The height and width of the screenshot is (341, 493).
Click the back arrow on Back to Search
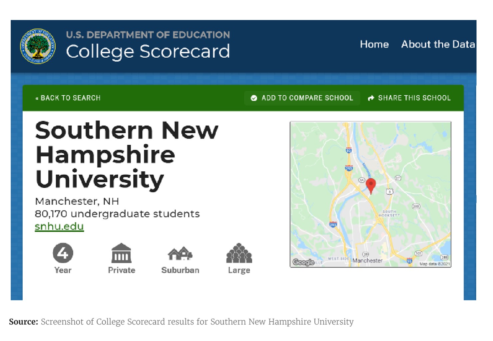tap(37, 98)
